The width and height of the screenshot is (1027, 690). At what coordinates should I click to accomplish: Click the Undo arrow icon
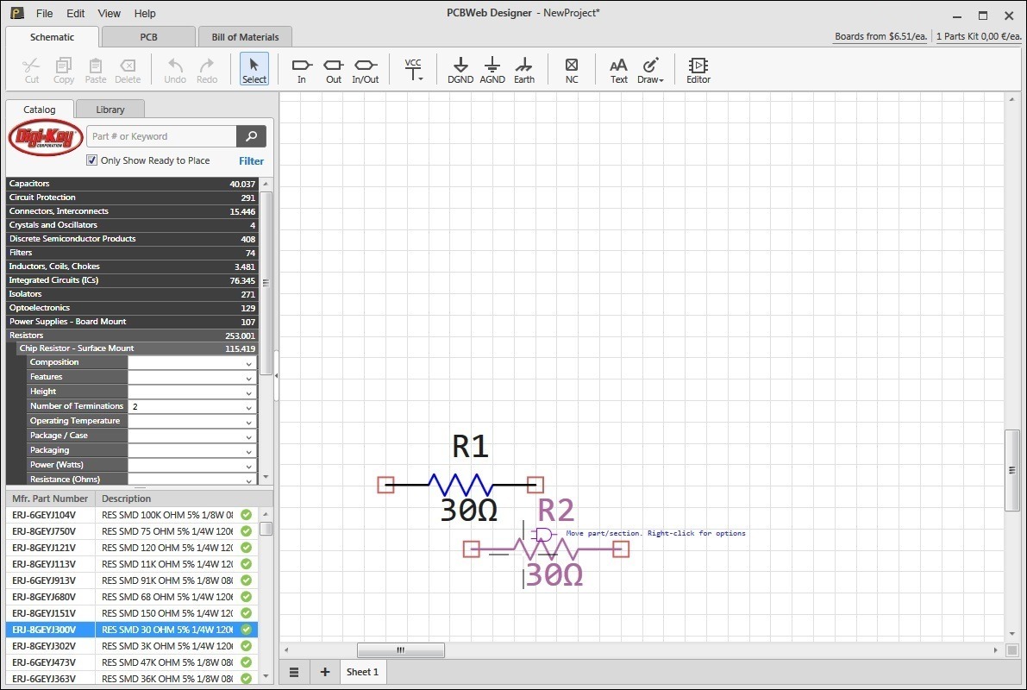pos(175,70)
